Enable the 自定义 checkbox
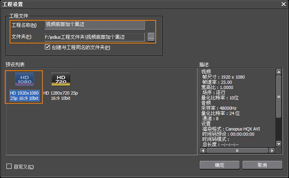Viewport: 289px width, 178px height. (9, 166)
